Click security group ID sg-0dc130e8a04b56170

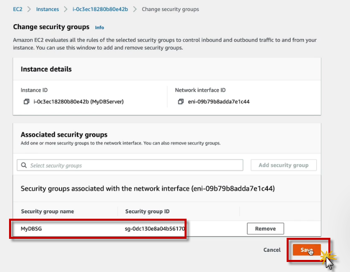point(155,229)
